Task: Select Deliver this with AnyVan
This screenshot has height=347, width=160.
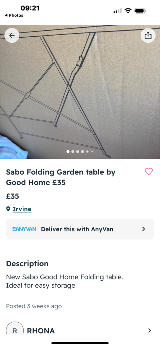Action: tap(80, 229)
